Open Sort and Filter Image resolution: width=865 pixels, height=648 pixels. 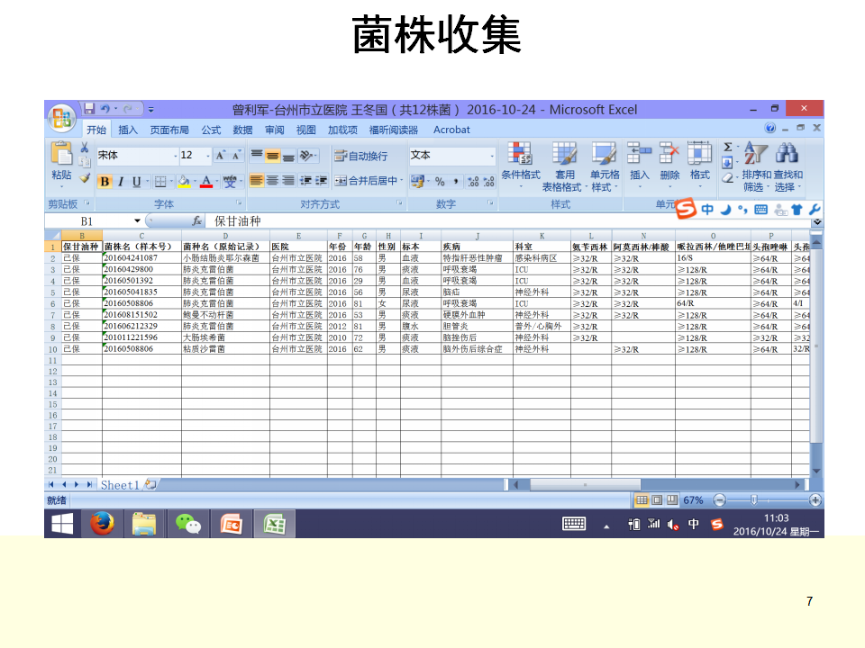pos(756,166)
